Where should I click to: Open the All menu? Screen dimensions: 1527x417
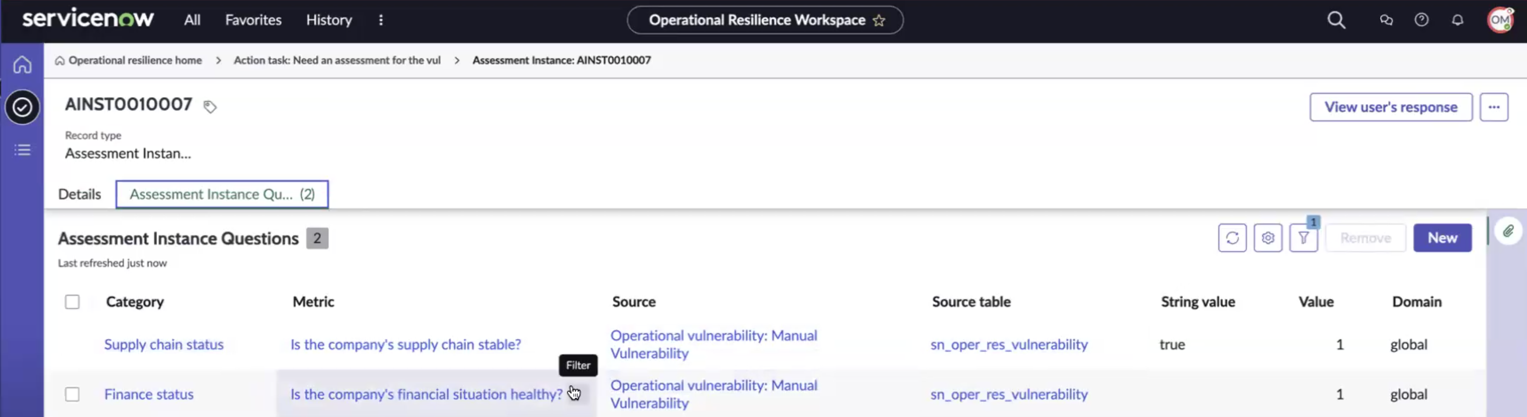[x=192, y=20]
